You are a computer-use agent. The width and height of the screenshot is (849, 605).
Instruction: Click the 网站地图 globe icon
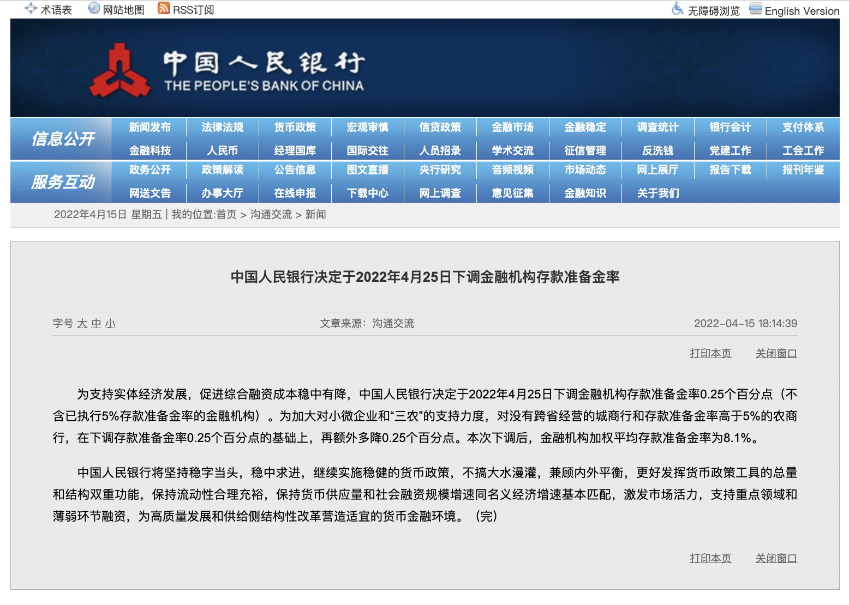click(x=94, y=8)
